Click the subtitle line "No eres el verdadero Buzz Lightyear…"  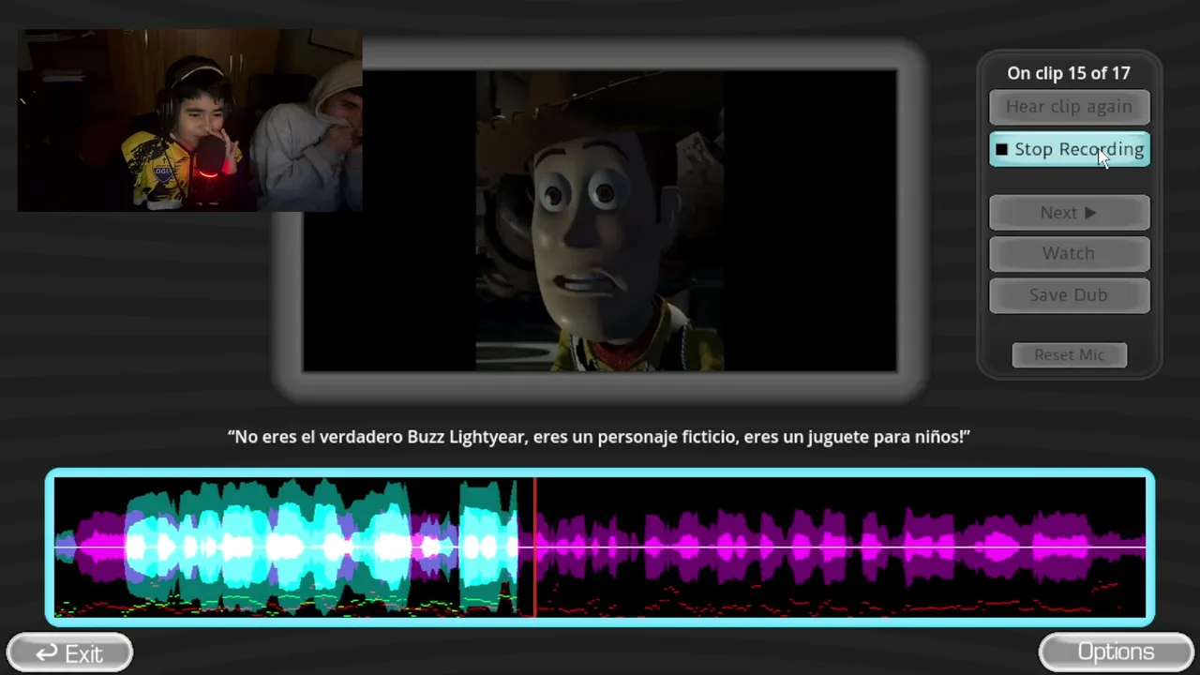[x=599, y=437]
